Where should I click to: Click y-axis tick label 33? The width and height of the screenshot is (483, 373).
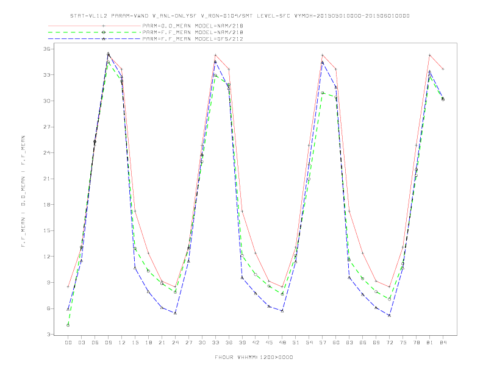46,75
